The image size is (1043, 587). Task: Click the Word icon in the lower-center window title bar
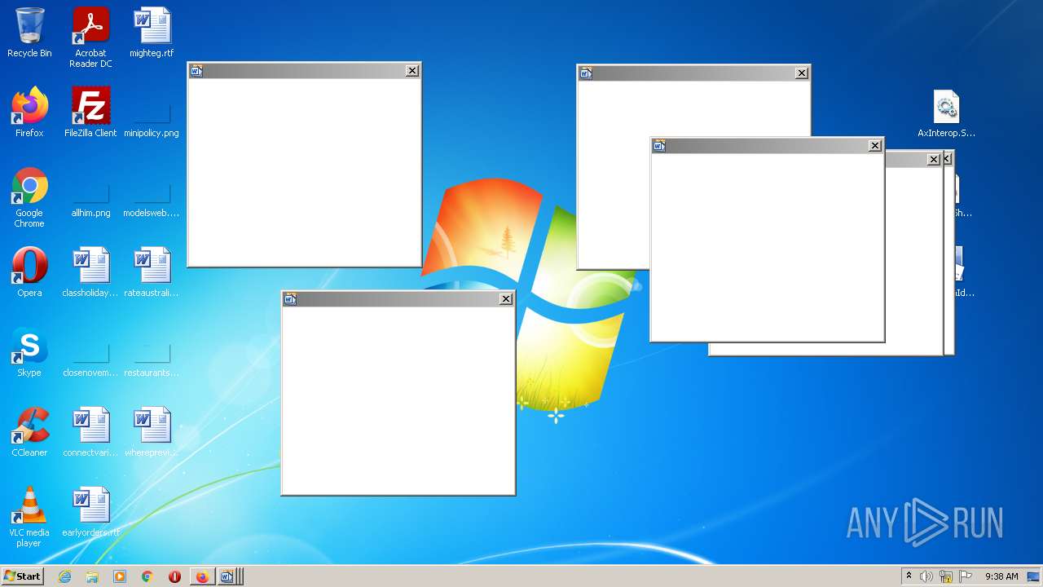pyautogui.click(x=290, y=299)
